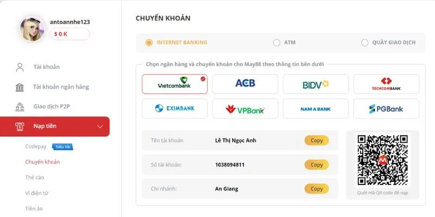
Task: Choose the ACB bank logo
Action: (x=245, y=84)
